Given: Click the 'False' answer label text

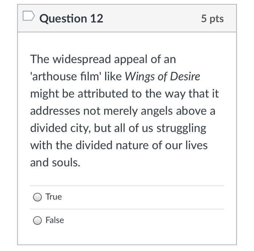Looking at the screenshot, I should coord(55,220).
